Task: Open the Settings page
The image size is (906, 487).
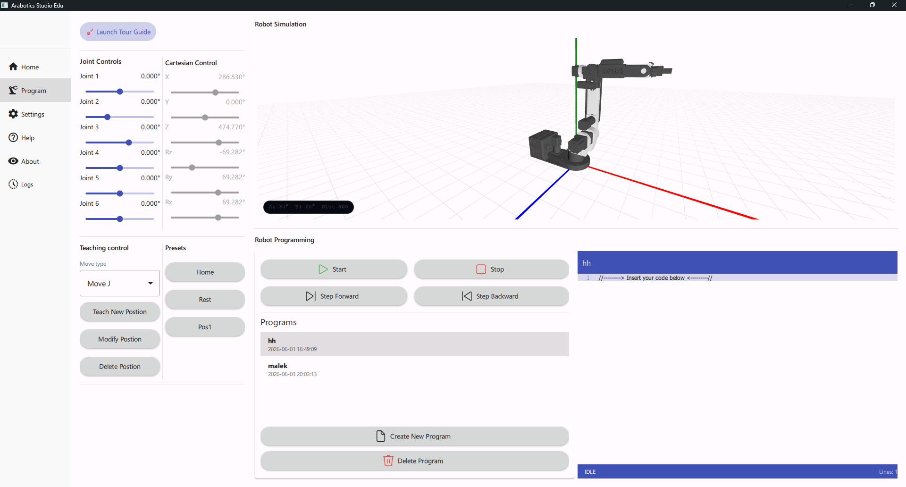Action: pos(35,114)
